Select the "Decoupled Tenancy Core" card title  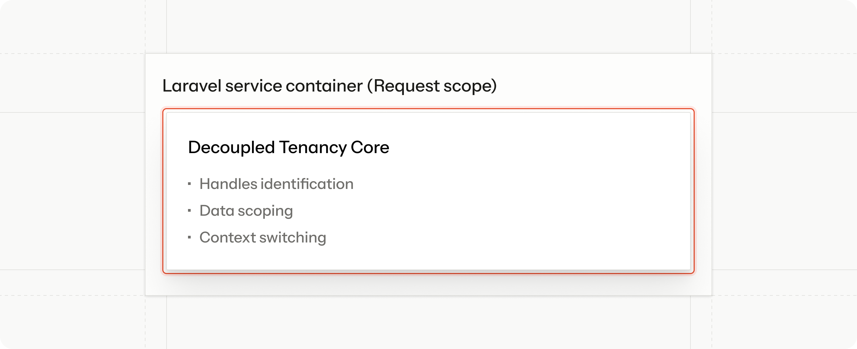pyautogui.click(x=288, y=147)
